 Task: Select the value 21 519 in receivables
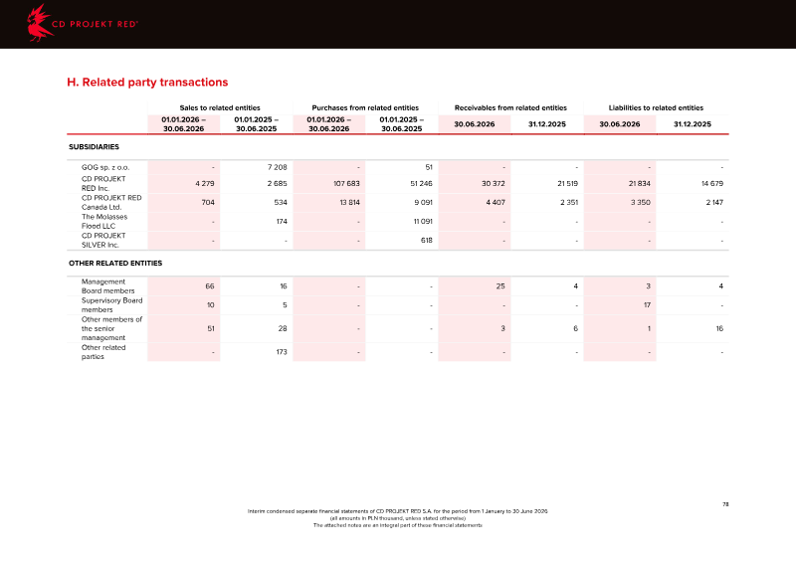pyautogui.click(x=567, y=183)
